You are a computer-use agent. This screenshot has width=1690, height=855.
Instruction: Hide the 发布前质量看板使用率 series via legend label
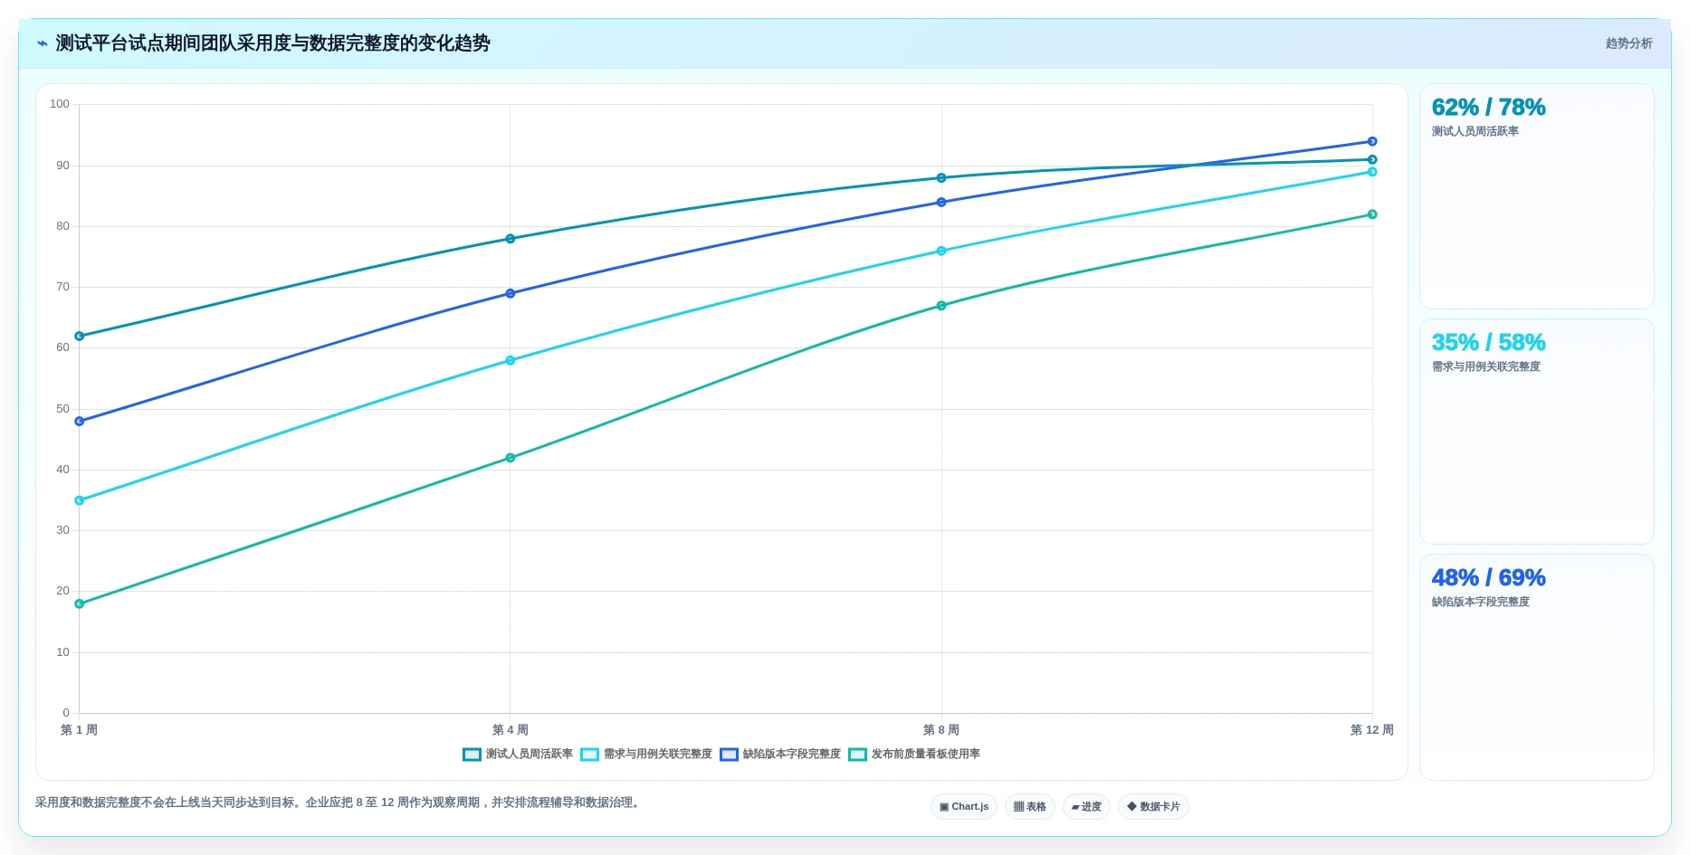925,755
